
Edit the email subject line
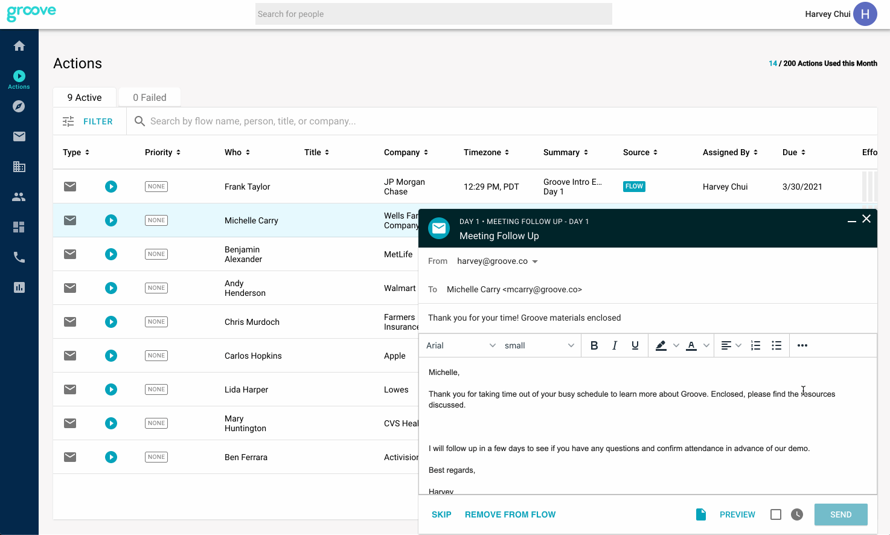tap(647, 318)
